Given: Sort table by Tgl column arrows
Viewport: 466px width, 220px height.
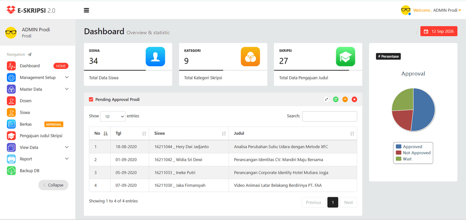Looking at the screenshot, I should point(144,133).
